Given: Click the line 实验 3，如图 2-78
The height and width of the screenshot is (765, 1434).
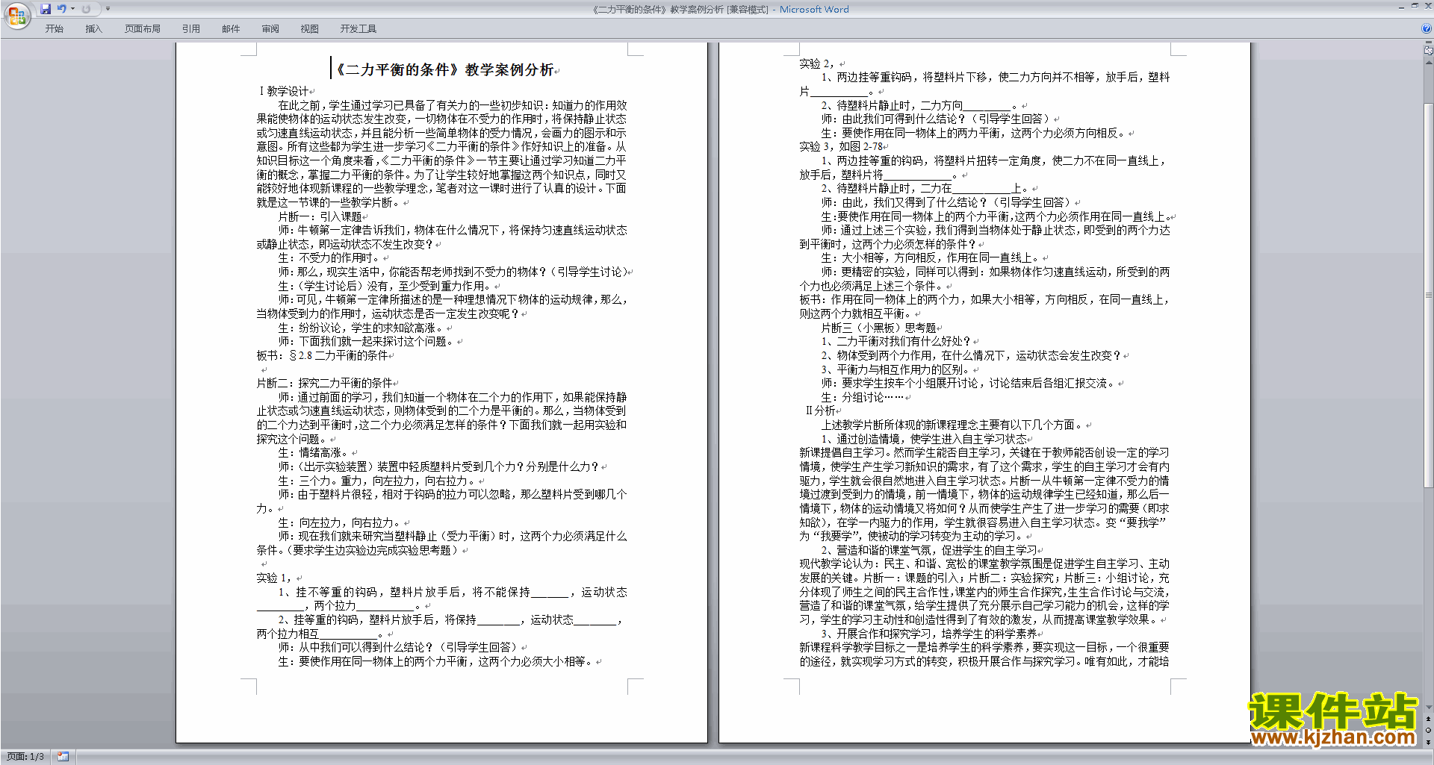Looking at the screenshot, I should (x=841, y=147).
